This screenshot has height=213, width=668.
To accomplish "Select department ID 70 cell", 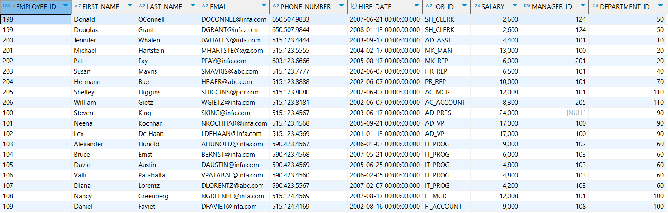I will click(628, 82).
